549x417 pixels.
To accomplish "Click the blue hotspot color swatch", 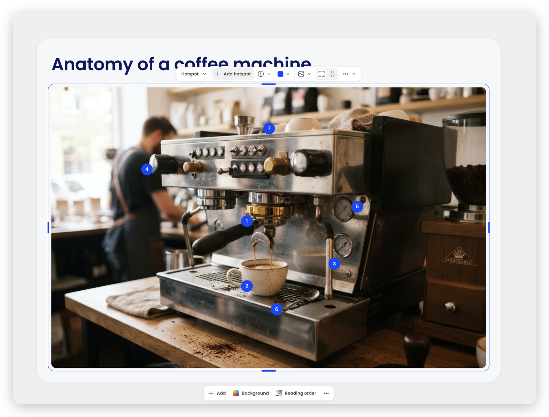I will click(x=280, y=74).
